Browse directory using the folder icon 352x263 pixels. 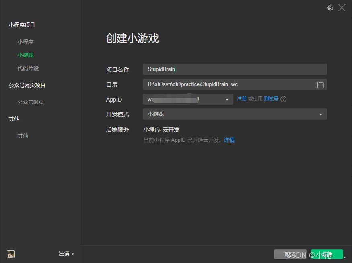[x=320, y=85]
